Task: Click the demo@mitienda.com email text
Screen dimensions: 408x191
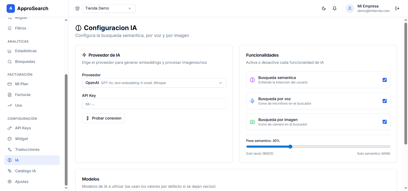Action: click(374, 11)
